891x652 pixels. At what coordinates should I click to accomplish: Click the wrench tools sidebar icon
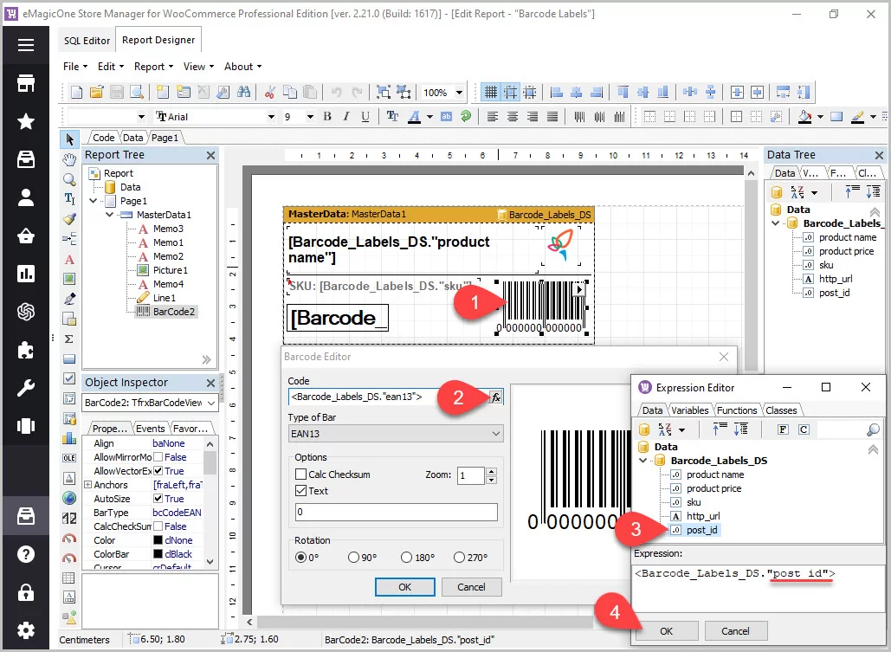26,388
